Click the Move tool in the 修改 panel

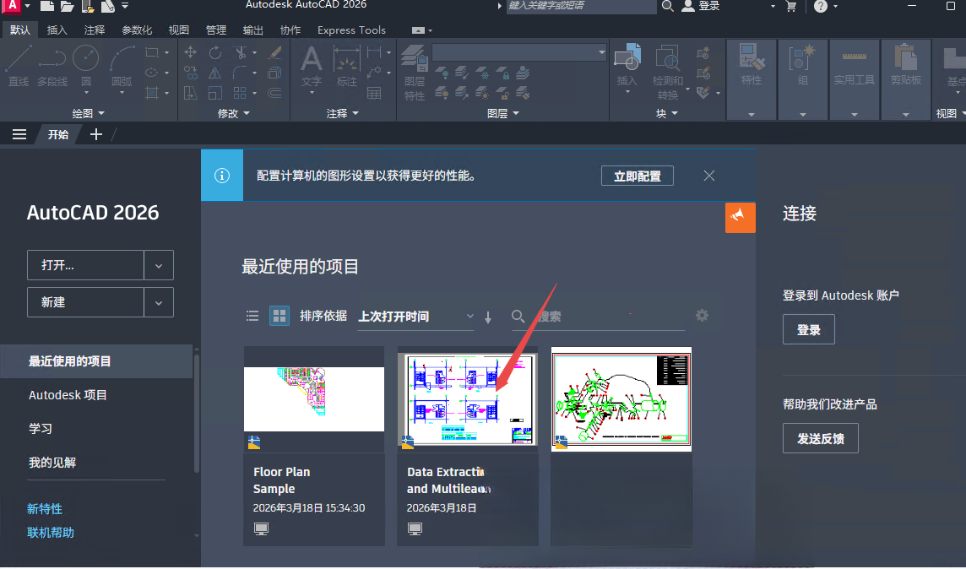190,52
